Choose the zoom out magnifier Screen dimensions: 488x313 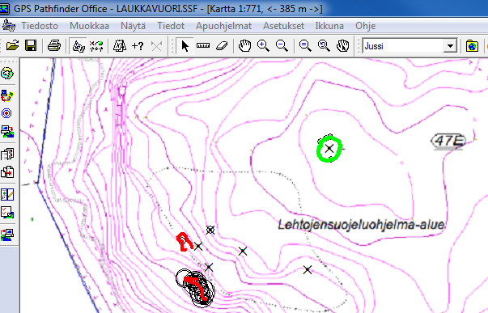point(282,46)
